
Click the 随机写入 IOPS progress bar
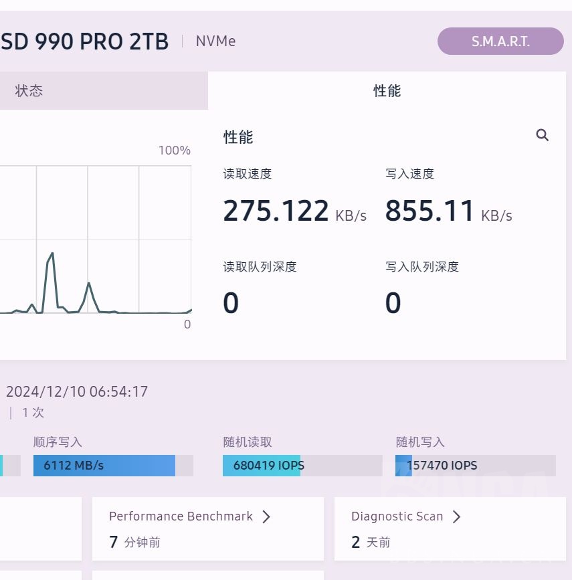[x=475, y=466]
